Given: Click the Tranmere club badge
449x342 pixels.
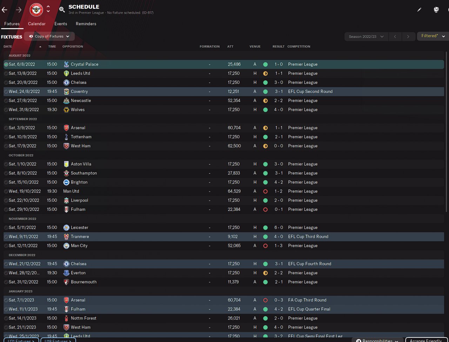Looking at the screenshot, I should pos(66,237).
